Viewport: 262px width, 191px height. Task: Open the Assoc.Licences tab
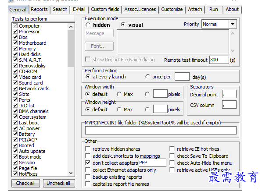(140, 9)
